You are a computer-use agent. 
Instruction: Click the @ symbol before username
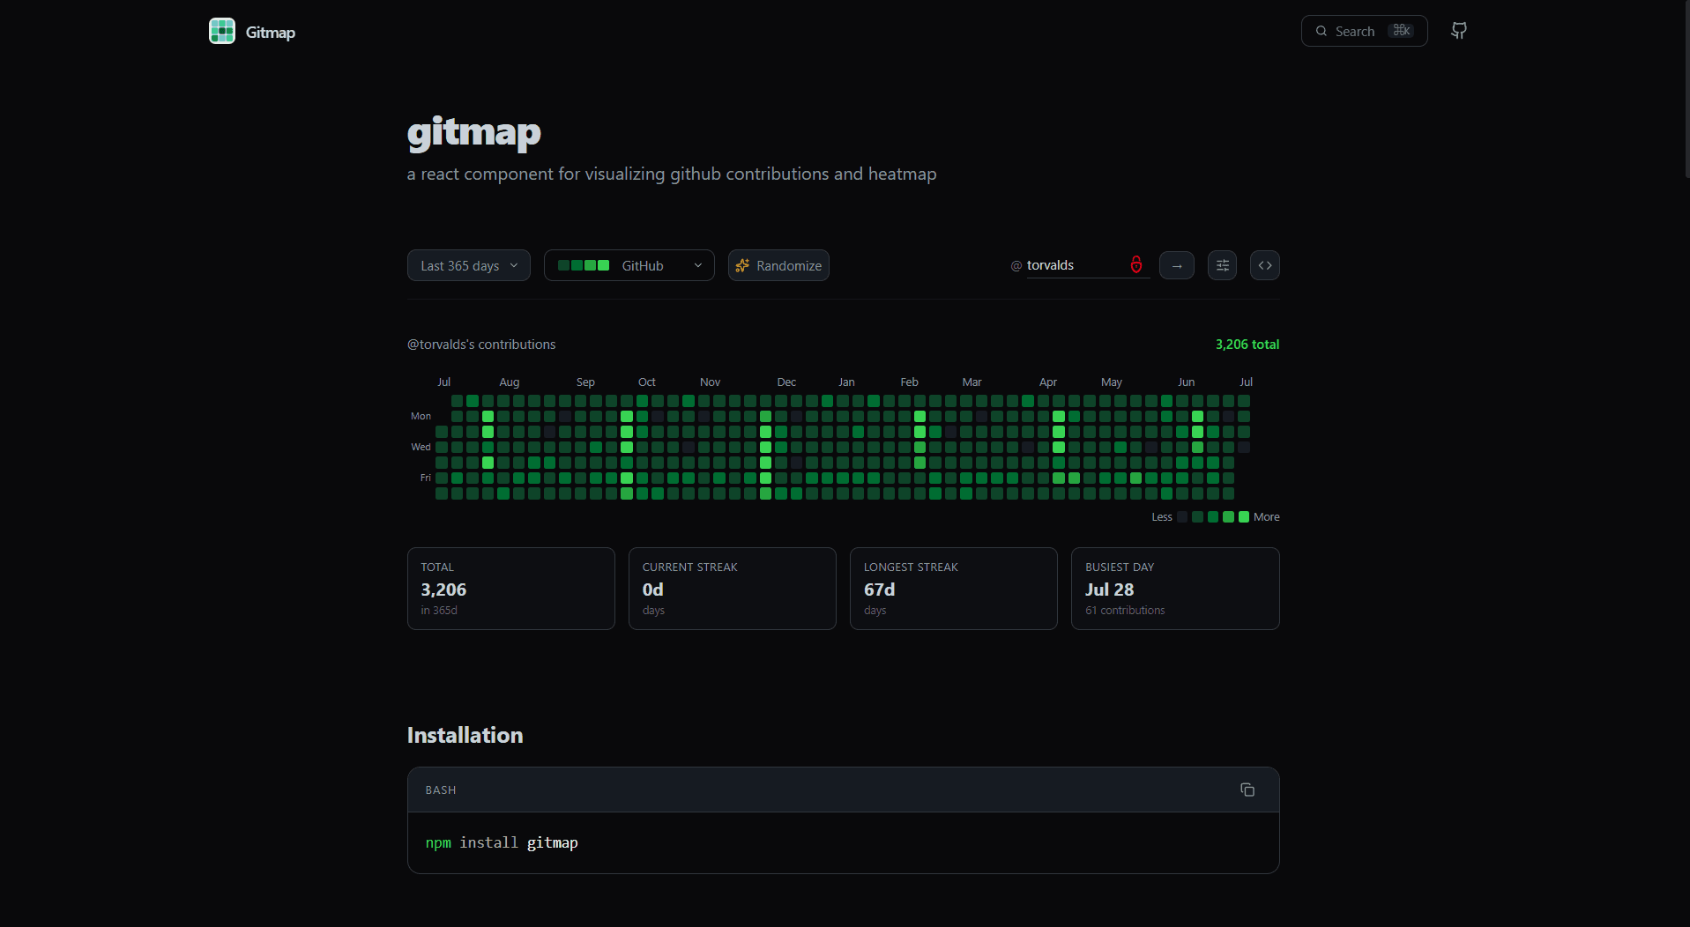pyautogui.click(x=1016, y=265)
